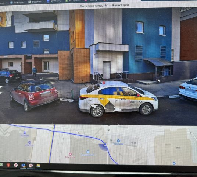Click the red cafe marker on the map
197x177 pixels.
click(x=70, y=154)
